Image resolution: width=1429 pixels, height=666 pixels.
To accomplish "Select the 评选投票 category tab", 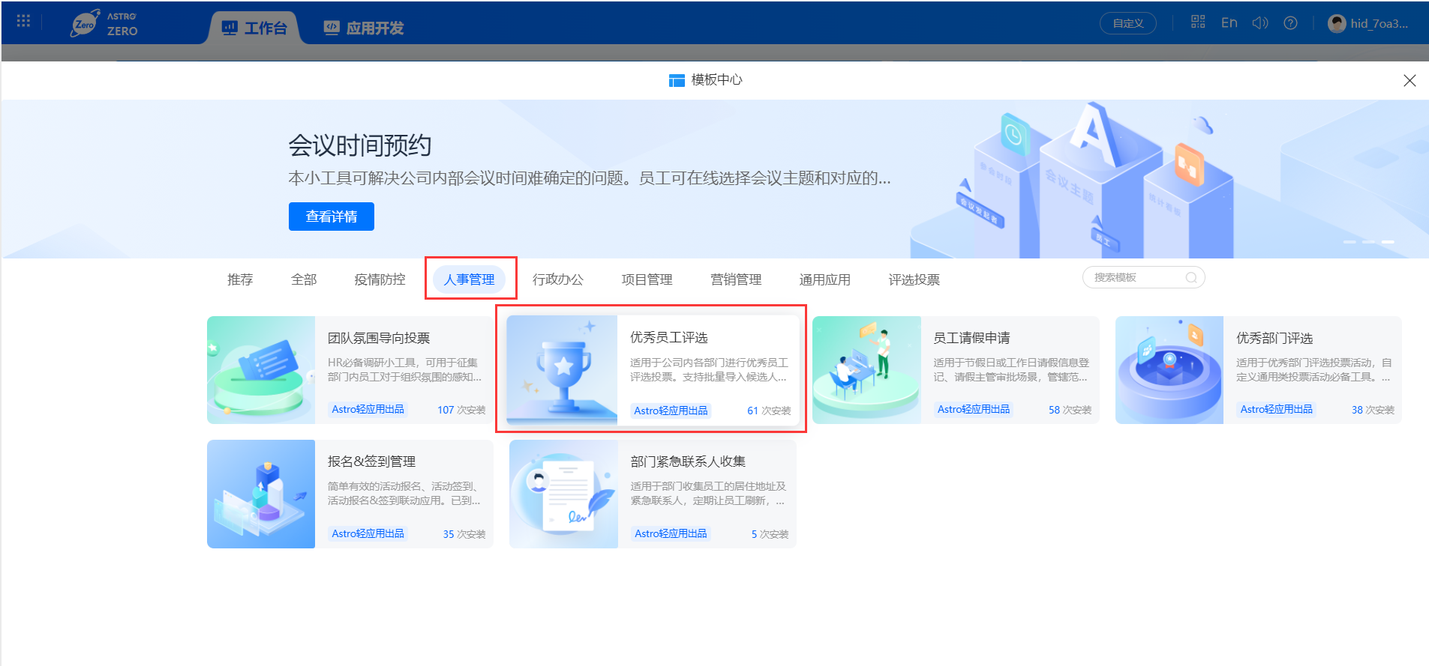I will click(914, 279).
